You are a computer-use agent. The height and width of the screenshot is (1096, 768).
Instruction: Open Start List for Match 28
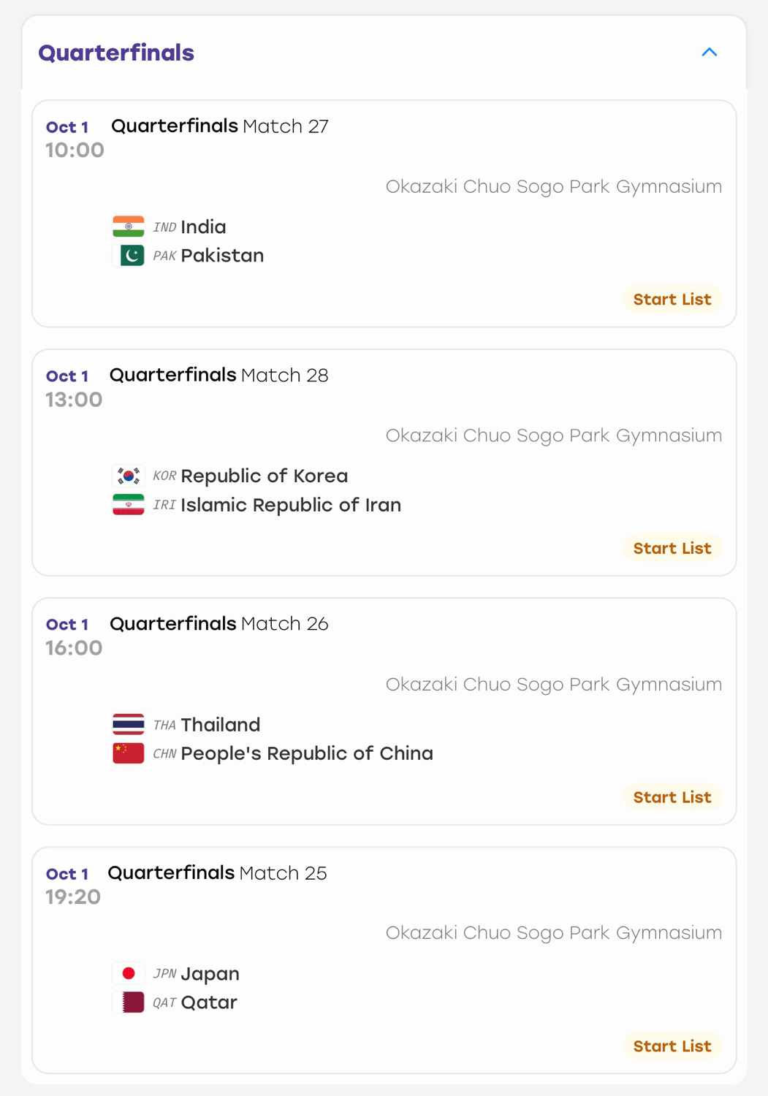[672, 548]
